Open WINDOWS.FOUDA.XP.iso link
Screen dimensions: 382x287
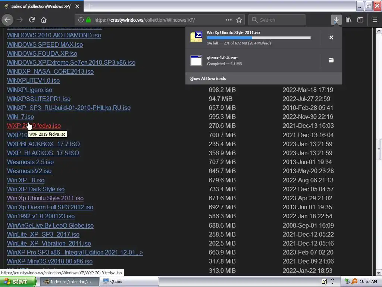pos(42,53)
